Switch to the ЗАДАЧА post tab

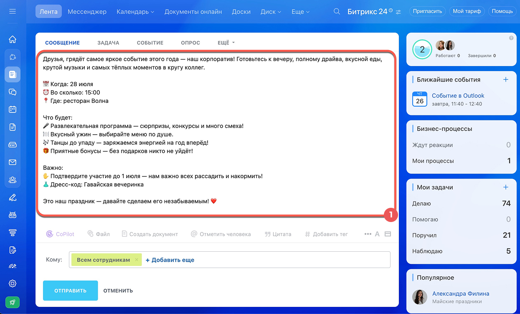[x=108, y=43]
